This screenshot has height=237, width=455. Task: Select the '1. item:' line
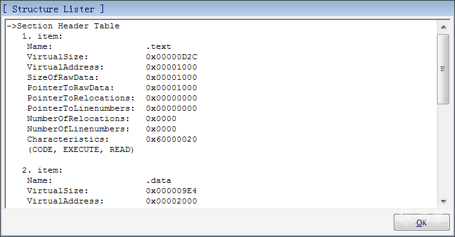point(43,36)
